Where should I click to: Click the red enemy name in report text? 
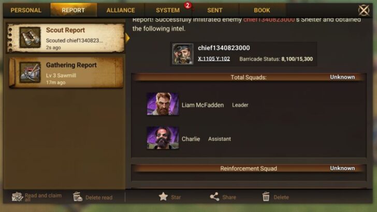coord(269,20)
